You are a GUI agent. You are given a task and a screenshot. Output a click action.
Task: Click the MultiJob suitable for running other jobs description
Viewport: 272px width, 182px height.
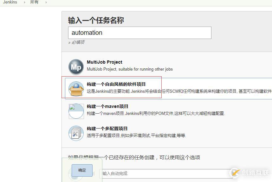(130, 69)
